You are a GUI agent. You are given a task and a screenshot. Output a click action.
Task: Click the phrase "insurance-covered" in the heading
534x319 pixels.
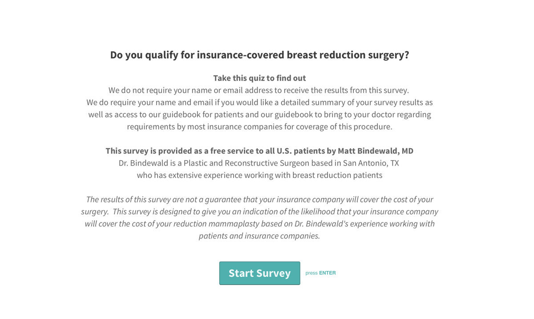pos(241,55)
